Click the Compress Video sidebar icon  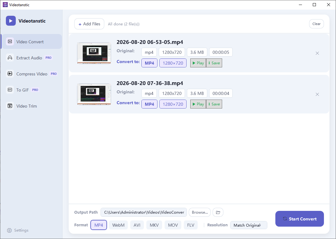point(10,74)
